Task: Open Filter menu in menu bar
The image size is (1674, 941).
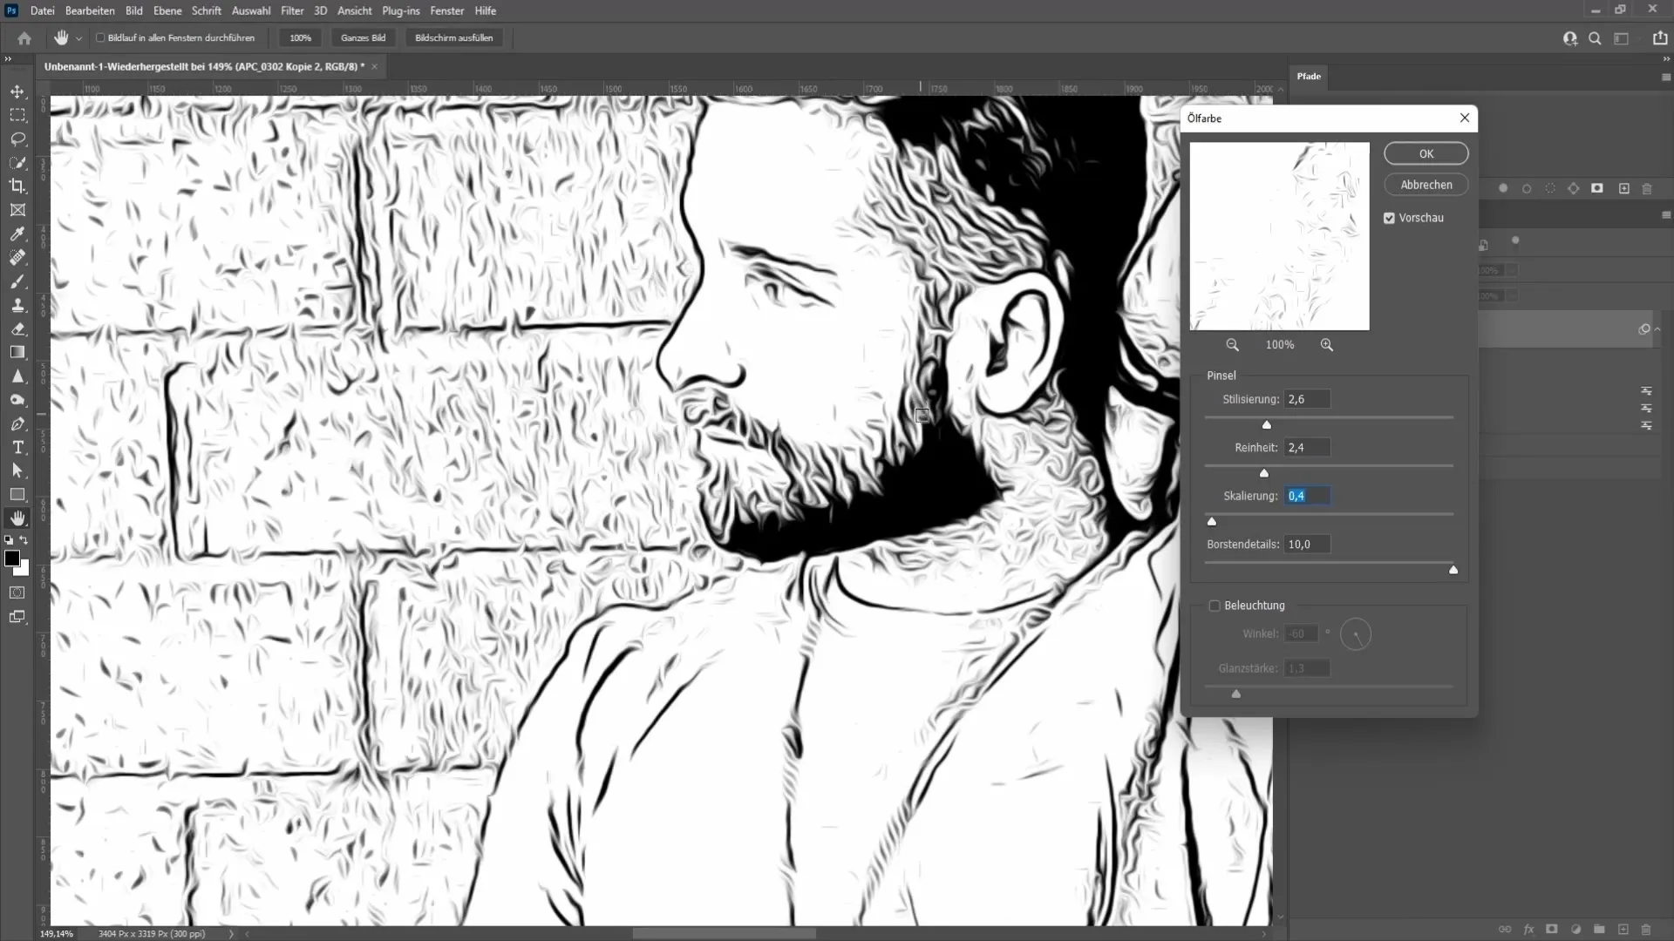Action: click(x=292, y=10)
